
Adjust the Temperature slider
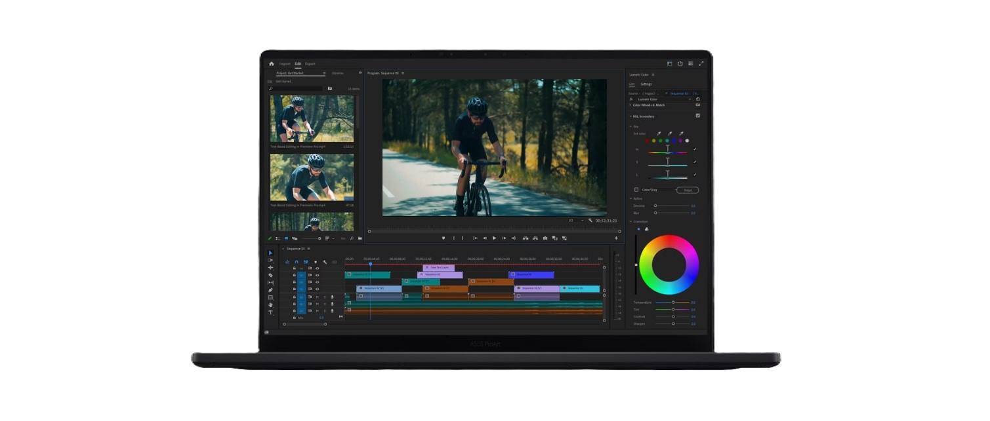[x=673, y=302]
